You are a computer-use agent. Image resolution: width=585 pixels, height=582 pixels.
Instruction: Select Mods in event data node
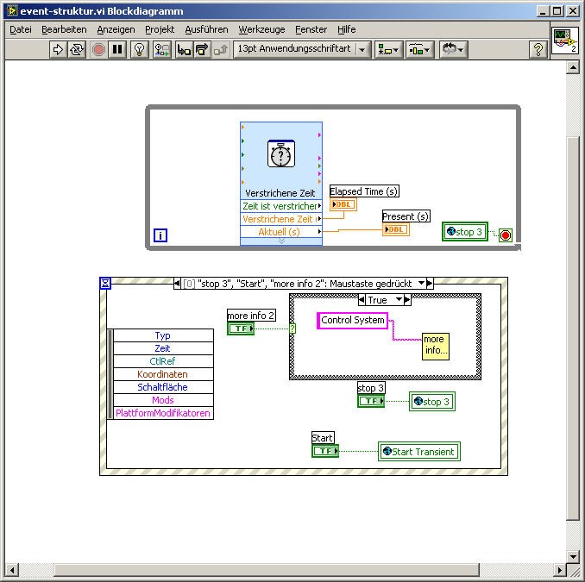(163, 400)
